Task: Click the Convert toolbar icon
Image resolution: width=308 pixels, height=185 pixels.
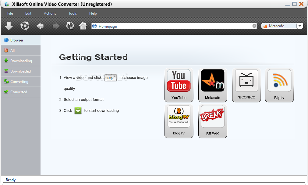Action: coord(25,26)
